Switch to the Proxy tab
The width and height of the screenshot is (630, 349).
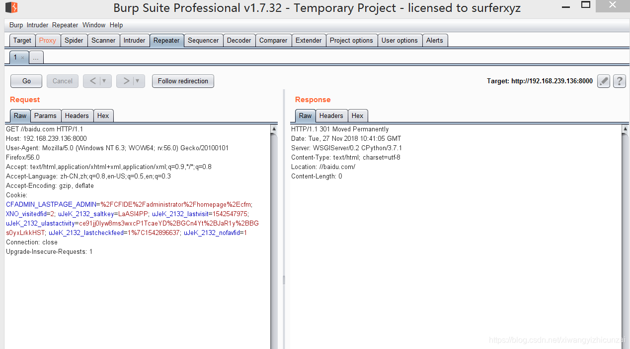coord(48,40)
